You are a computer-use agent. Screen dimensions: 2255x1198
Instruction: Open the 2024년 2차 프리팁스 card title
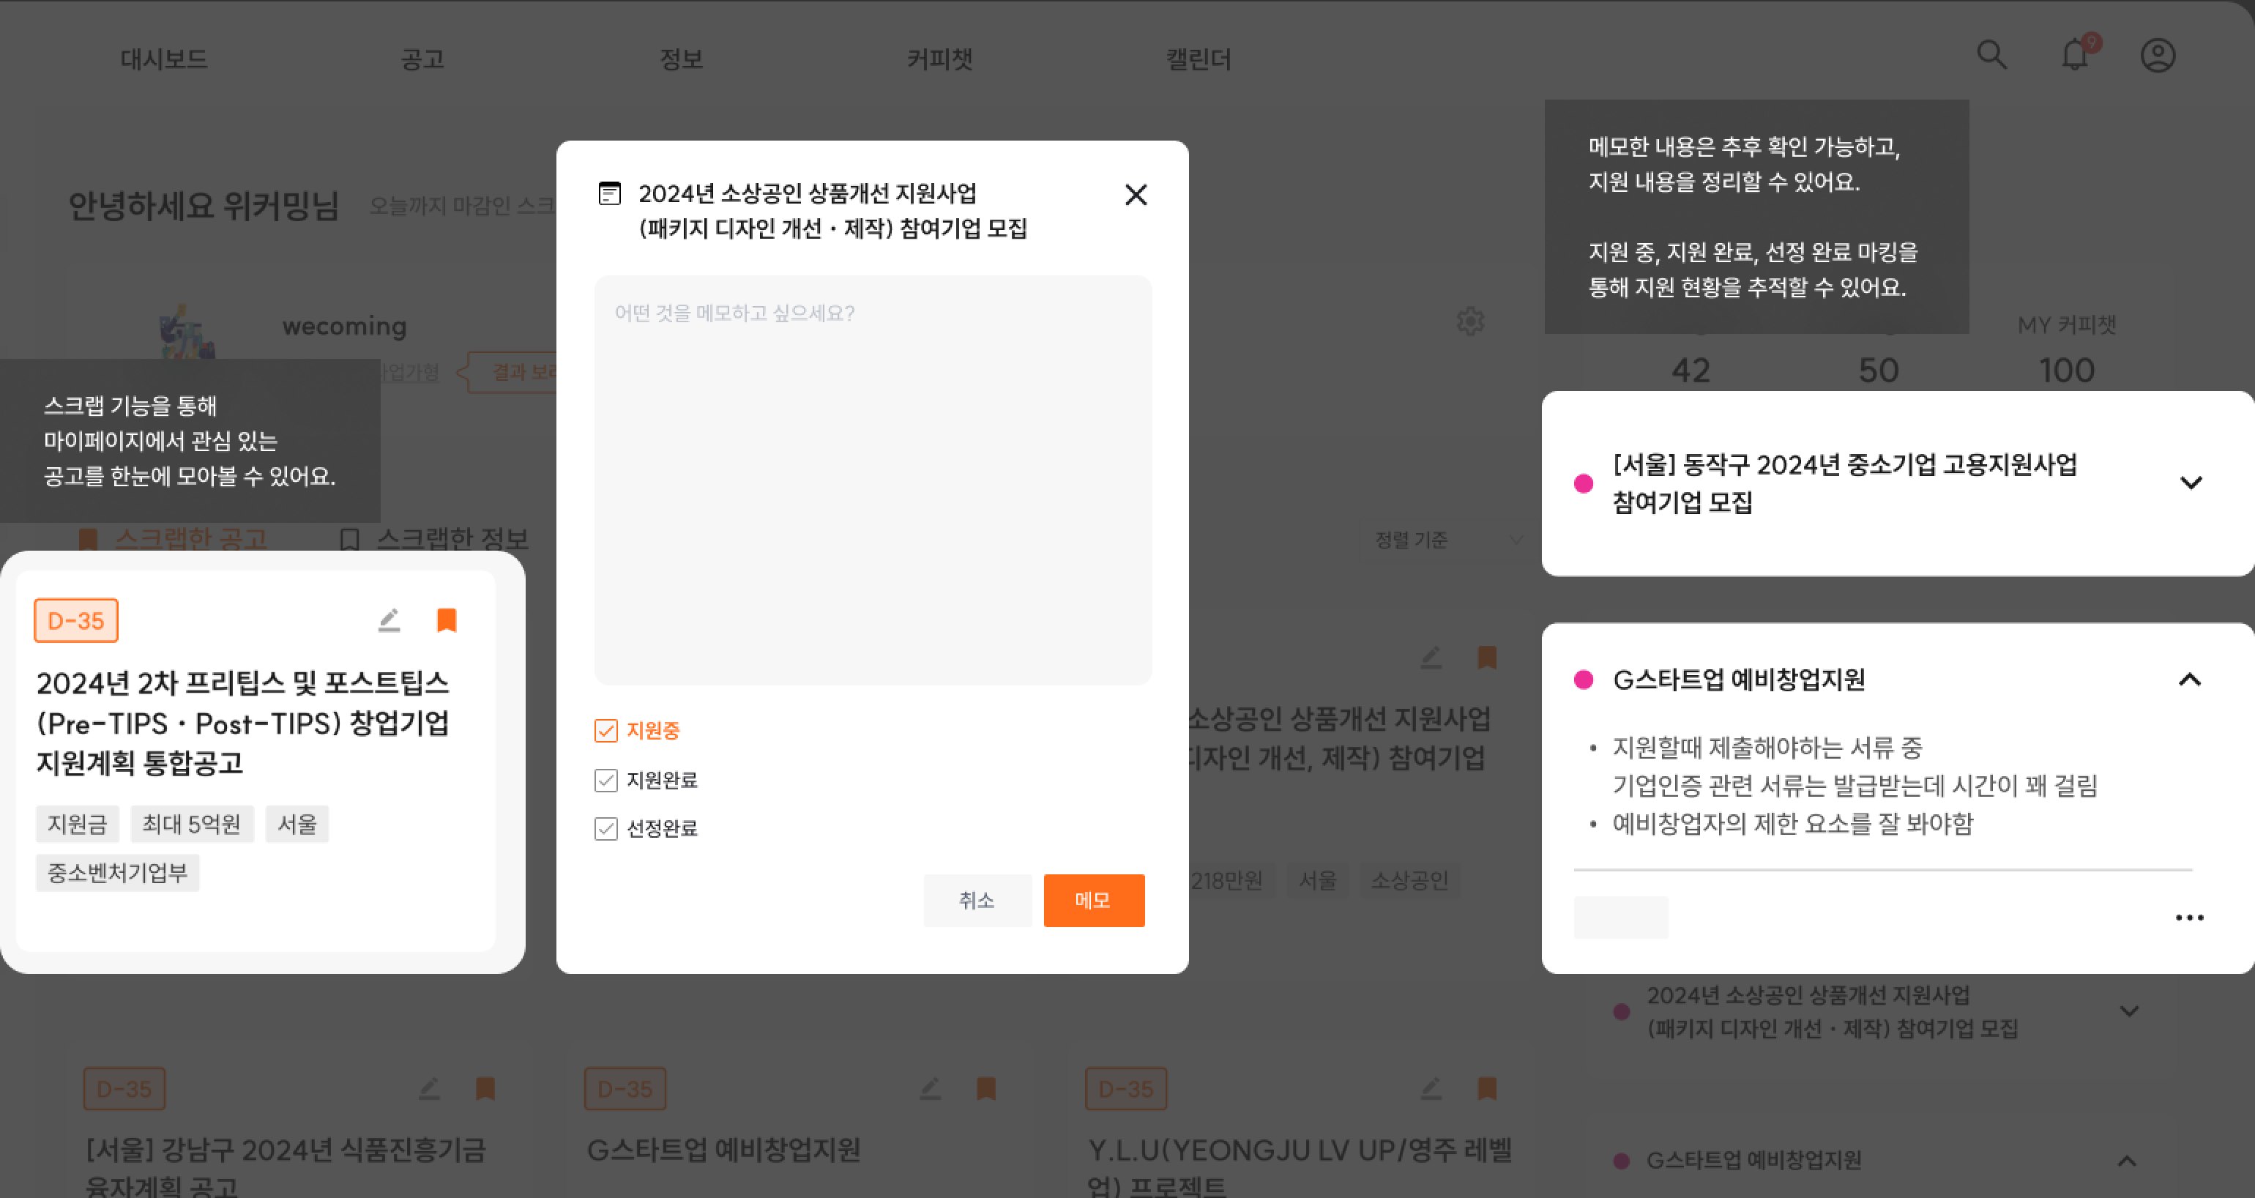tap(243, 723)
